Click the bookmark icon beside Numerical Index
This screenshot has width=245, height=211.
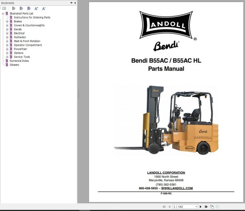point(7,61)
